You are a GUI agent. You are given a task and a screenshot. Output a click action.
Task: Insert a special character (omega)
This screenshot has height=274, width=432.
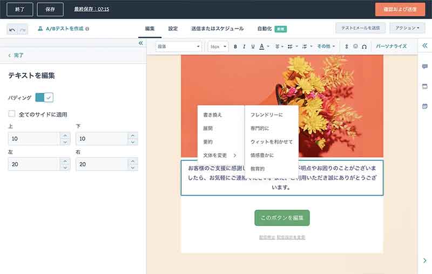(x=364, y=46)
